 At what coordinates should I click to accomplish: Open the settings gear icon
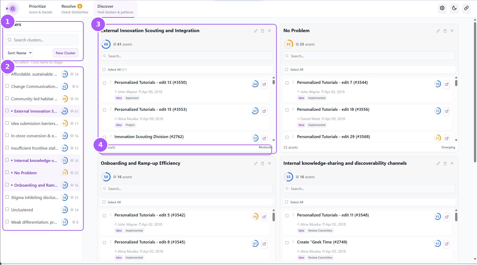pyautogui.click(x=442, y=8)
